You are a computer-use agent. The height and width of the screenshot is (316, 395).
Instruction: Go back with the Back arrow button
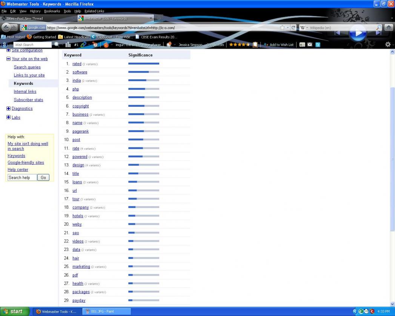pyautogui.click(x=6, y=28)
